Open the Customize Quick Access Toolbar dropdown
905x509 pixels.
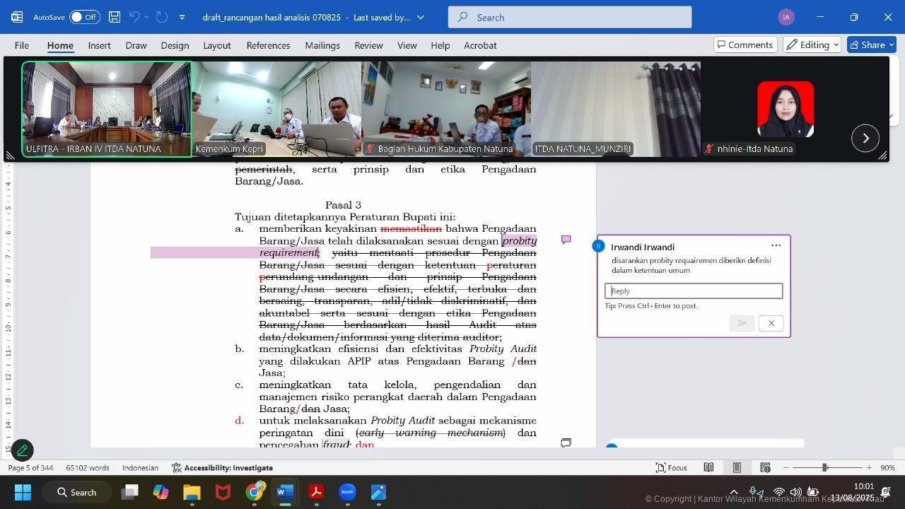click(182, 17)
